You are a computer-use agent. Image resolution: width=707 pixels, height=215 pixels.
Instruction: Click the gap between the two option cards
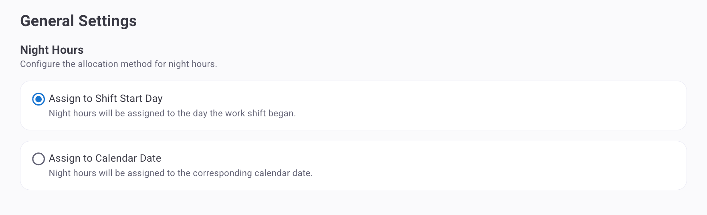353,136
